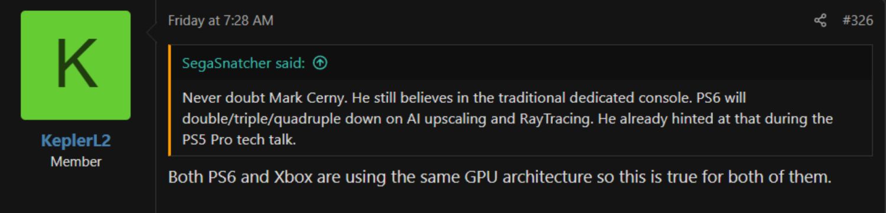Screen dimensions: 886x213
Task: Click the Friday at 7:28 AM timestamp
Action: point(221,21)
